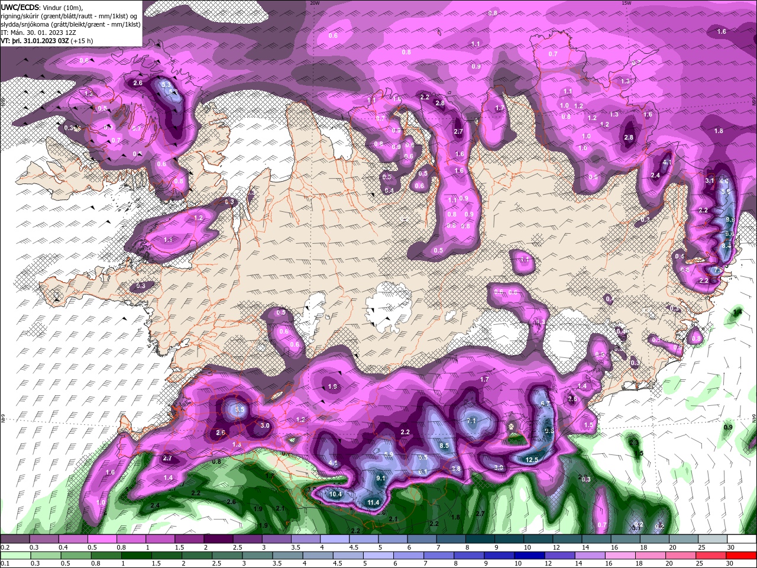Click the 0.2 label in the upper legend

5,547
